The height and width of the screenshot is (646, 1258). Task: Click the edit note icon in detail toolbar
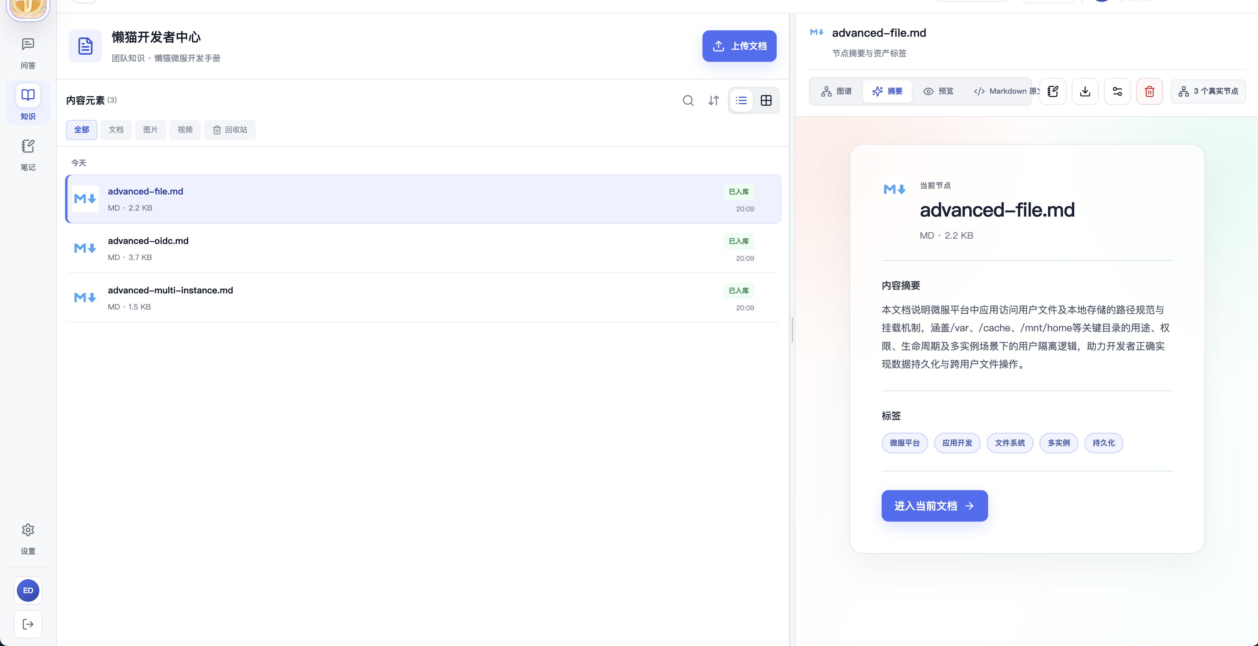(x=1053, y=91)
